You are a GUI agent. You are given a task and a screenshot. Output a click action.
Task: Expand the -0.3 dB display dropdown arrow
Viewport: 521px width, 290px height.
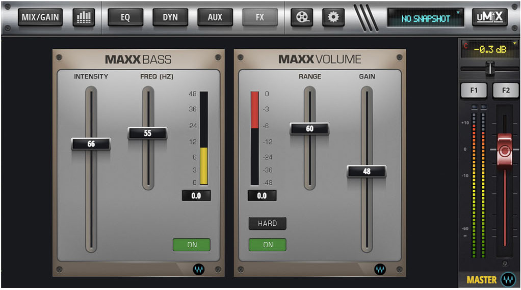coord(515,43)
